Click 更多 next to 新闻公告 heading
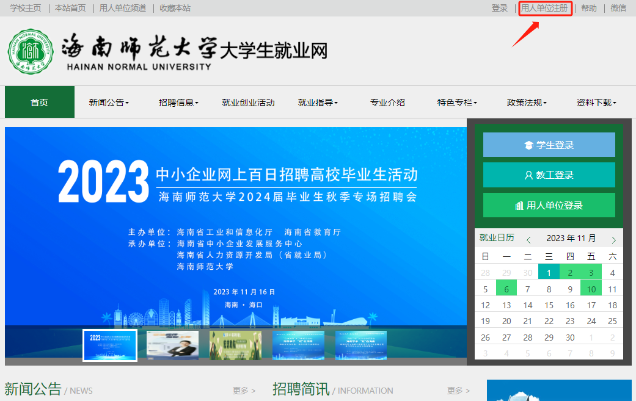636x401 pixels. pyautogui.click(x=244, y=391)
